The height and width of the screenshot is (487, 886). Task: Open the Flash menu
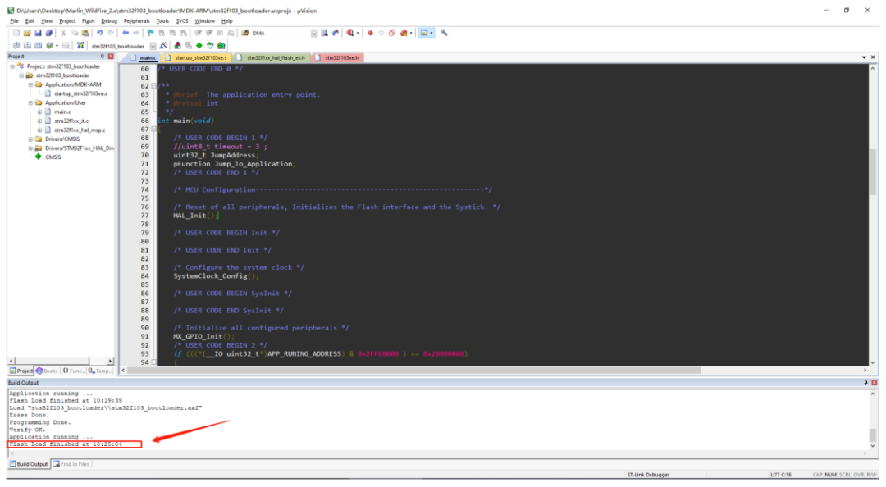(88, 20)
